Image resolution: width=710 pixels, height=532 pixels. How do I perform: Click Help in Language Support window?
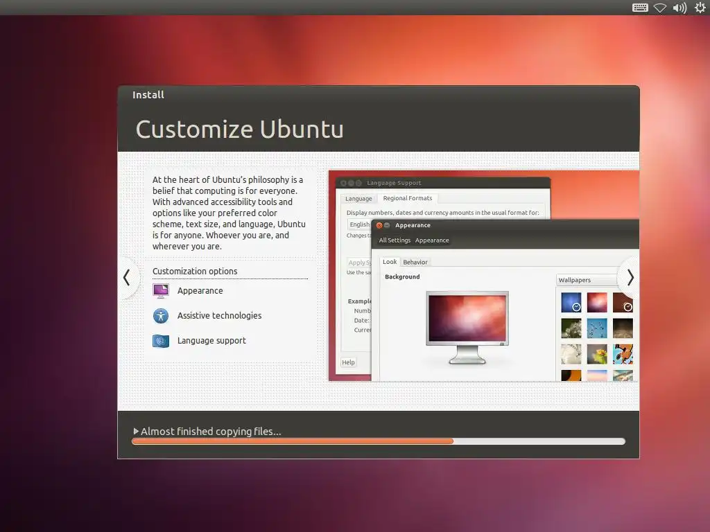click(x=348, y=362)
